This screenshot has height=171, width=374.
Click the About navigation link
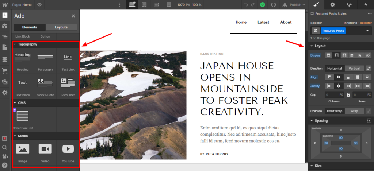pos(286,22)
